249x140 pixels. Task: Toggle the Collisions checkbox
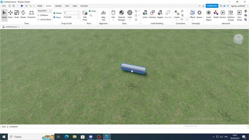click(x=39, y=15)
